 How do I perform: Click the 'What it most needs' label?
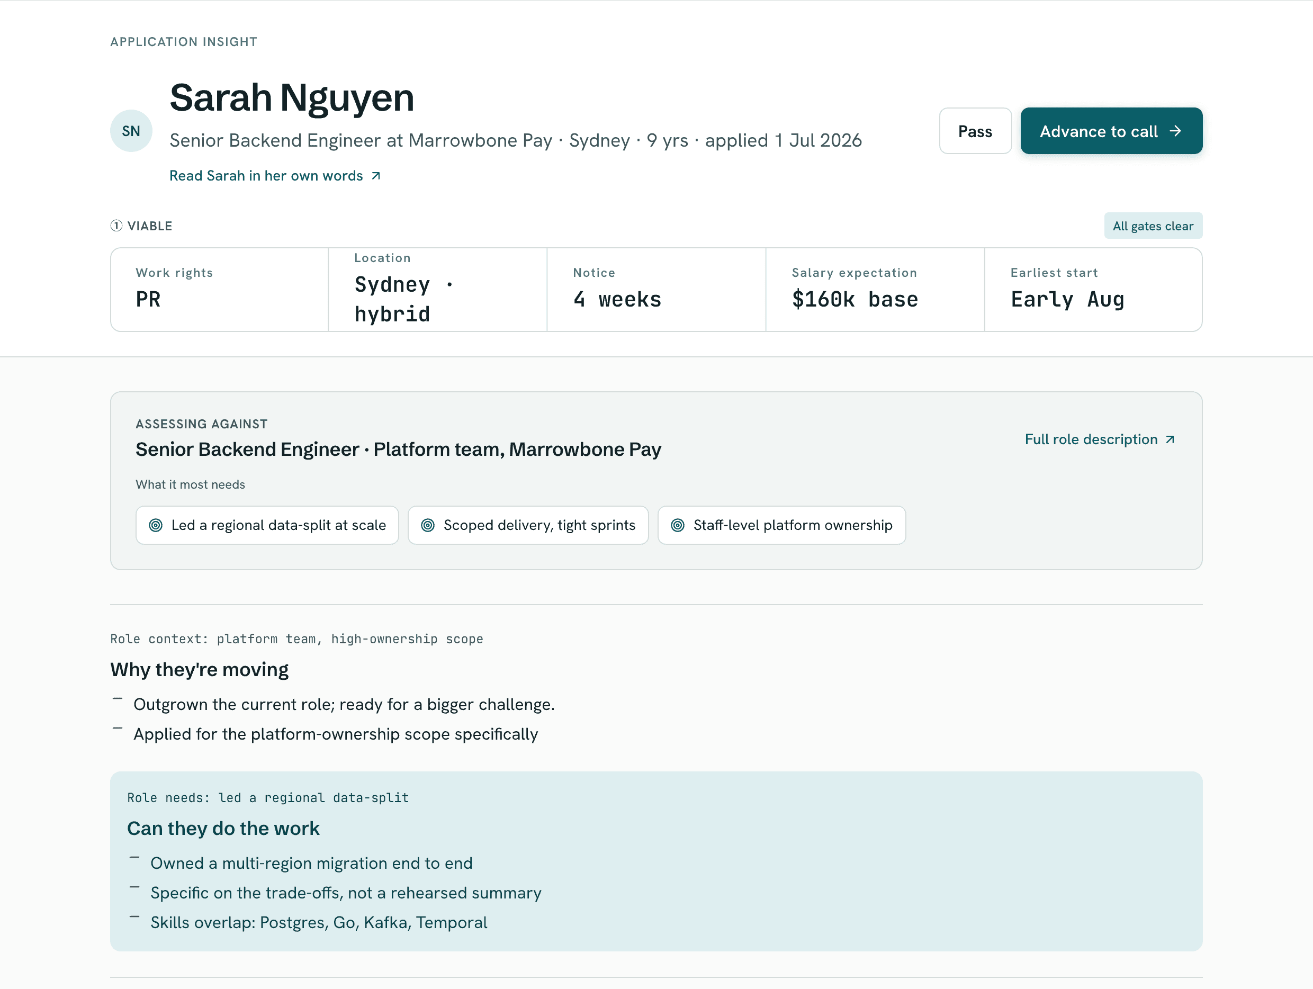click(191, 484)
